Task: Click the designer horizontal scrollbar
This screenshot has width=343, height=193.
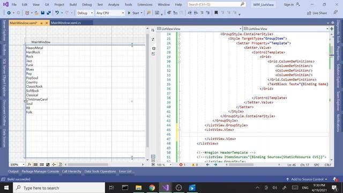Action: tap(88, 165)
